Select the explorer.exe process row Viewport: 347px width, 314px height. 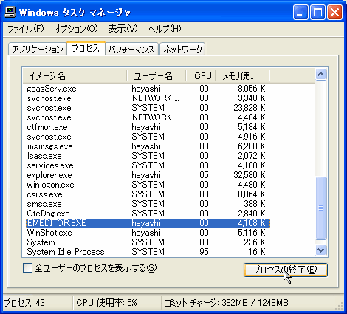148,175
